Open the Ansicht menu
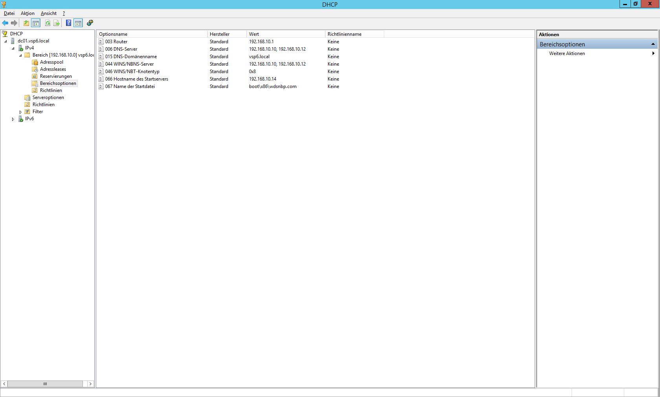The image size is (660, 397). pos(49,13)
